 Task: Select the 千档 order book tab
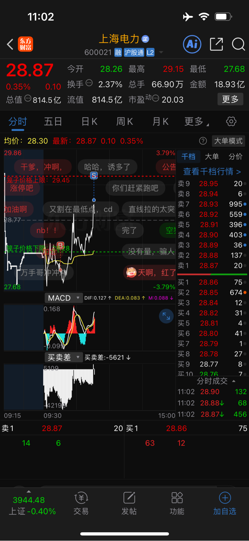pyautogui.click(x=188, y=156)
